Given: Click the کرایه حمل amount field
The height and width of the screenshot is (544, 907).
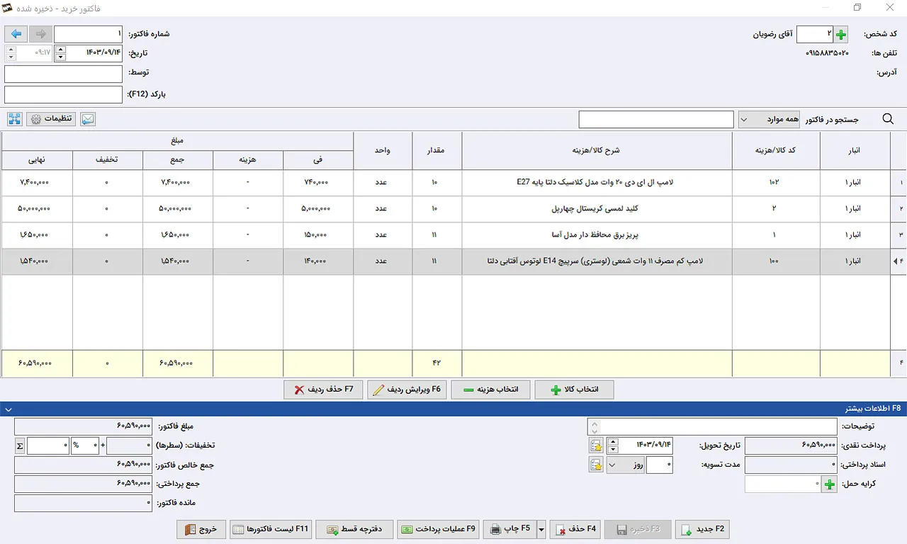Looking at the screenshot, I should (x=783, y=484).
